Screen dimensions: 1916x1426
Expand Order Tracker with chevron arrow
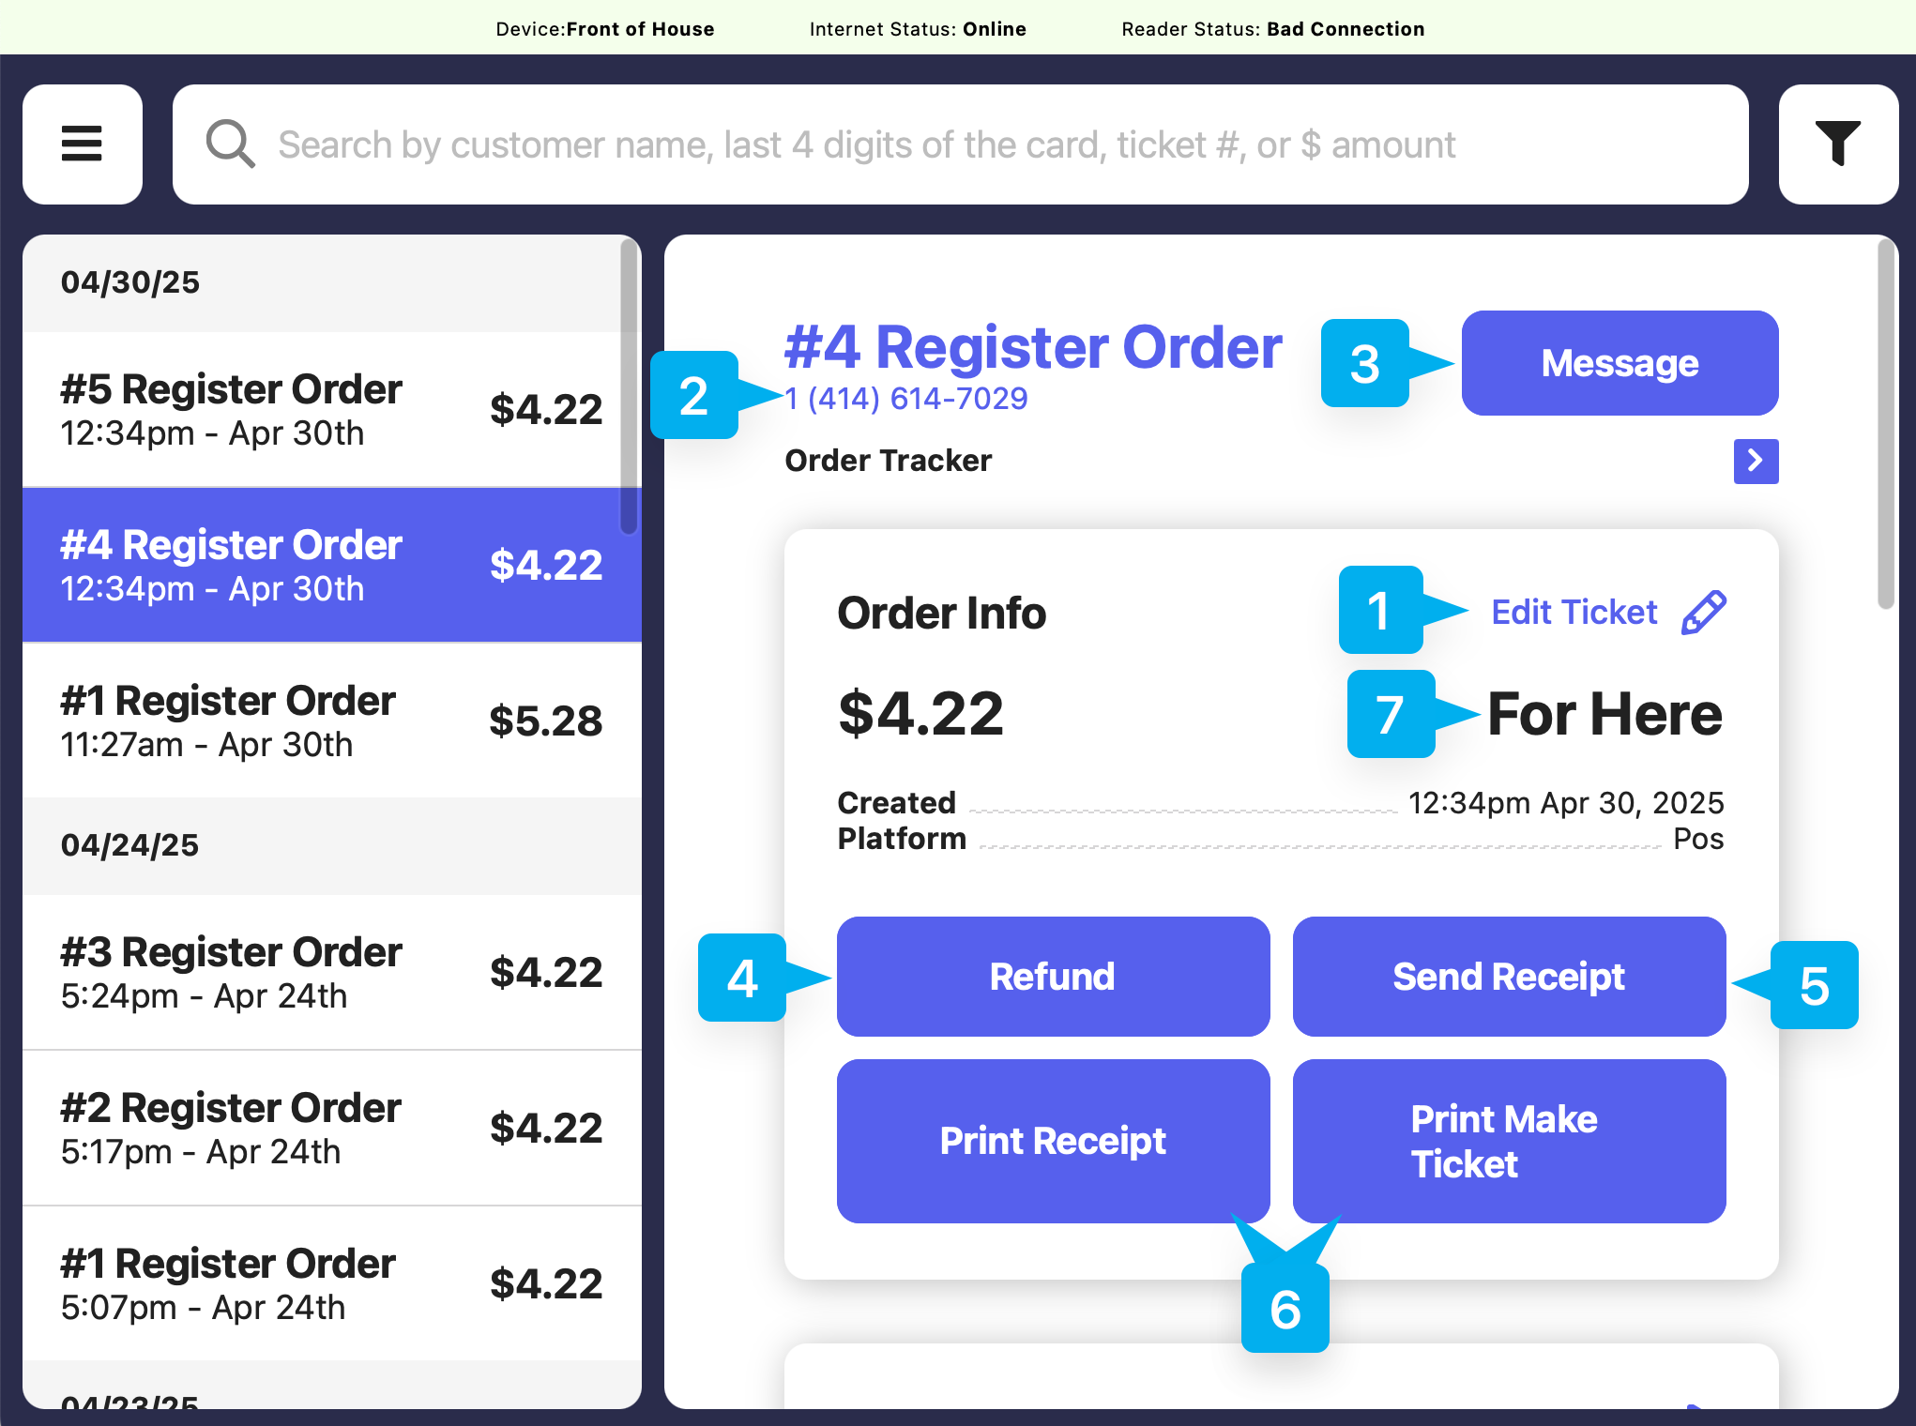tap(1756, 461)
